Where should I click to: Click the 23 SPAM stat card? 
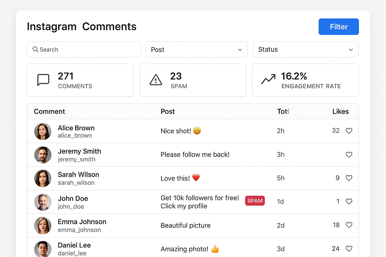(193, 80)
